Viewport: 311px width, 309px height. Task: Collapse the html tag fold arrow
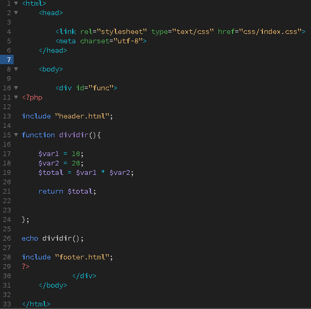pyautogui.click(x=16, y=3)
